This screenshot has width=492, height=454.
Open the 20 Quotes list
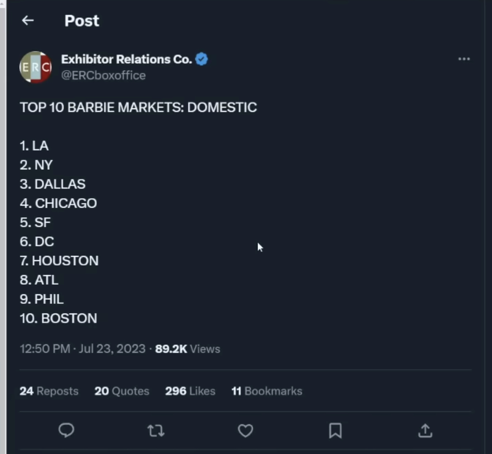click(x=122, y=391)
